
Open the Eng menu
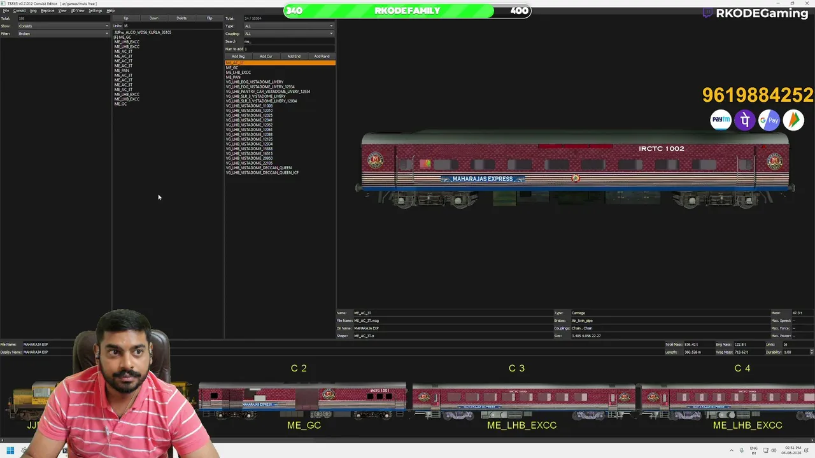pyautogui.click(x=33, y=11)
